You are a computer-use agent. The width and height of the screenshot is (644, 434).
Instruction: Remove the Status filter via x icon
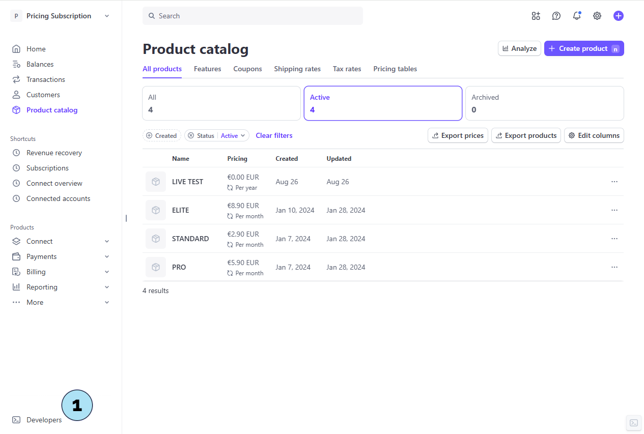[191, 135]
